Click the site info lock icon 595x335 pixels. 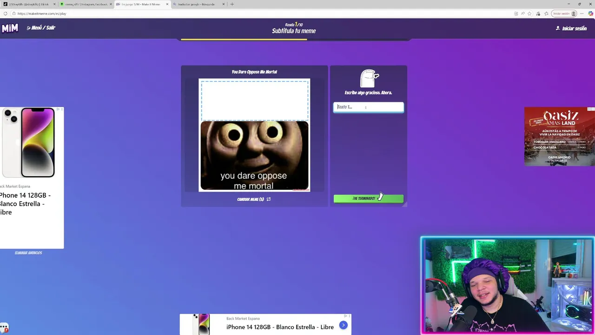pos(13,13)
